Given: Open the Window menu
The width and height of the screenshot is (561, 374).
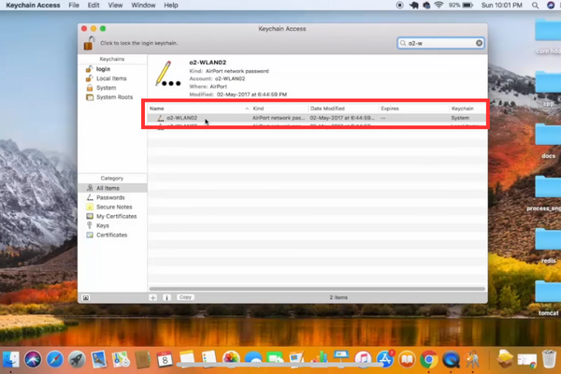Looking at the screenshot, I should 143,6.
